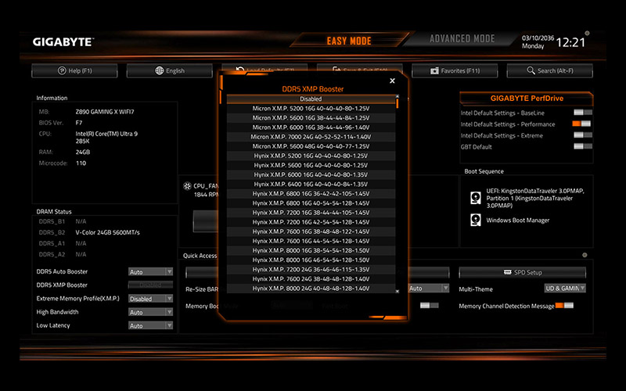The image size is (626, 391).
Task: Click the GIGABYTE PerfDrive header
Action: tap(527, 99)
